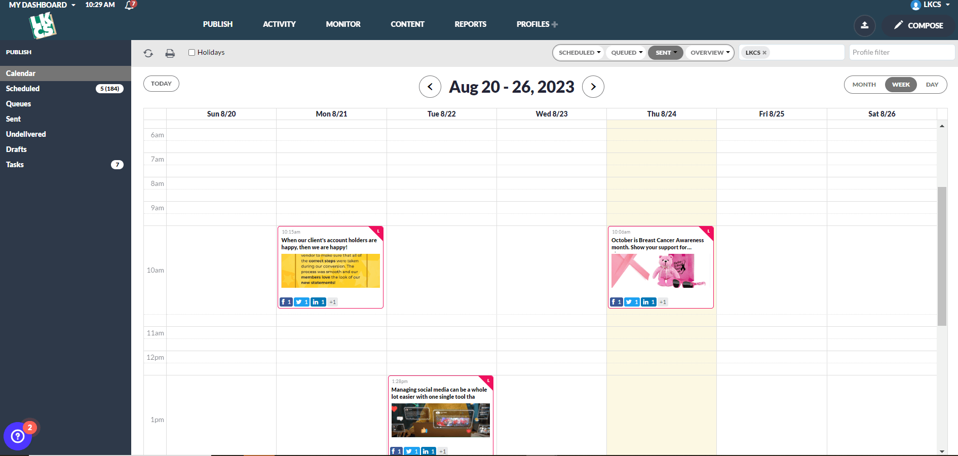The image size is (958, 456).
Task: Enable the Holidays checkbox
Action: click(191, 52)
